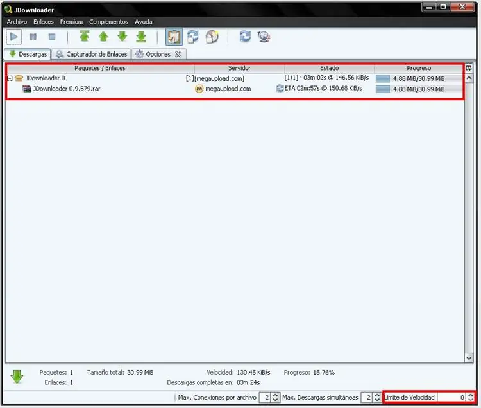Click the Tamaño total: 30.99 MiB text
This screenshot has width=481, height=408.
[121, 373]
